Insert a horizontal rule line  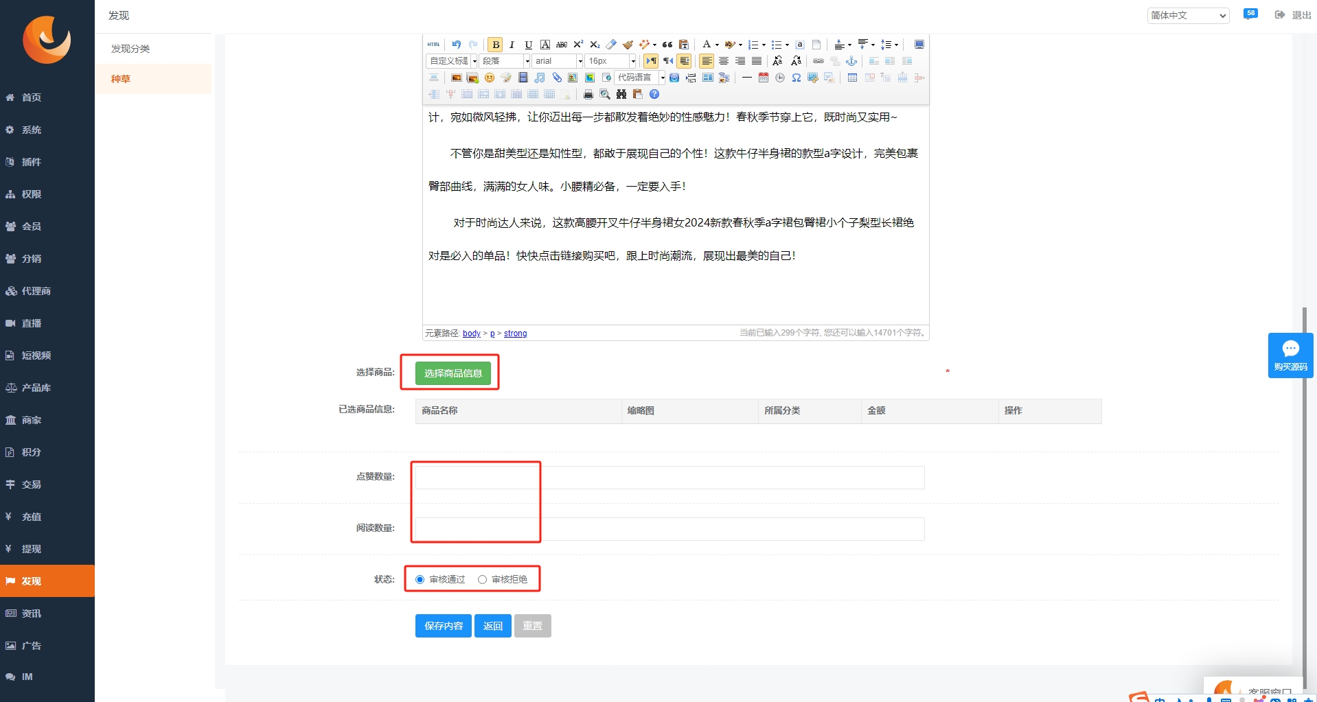point(746,78)
